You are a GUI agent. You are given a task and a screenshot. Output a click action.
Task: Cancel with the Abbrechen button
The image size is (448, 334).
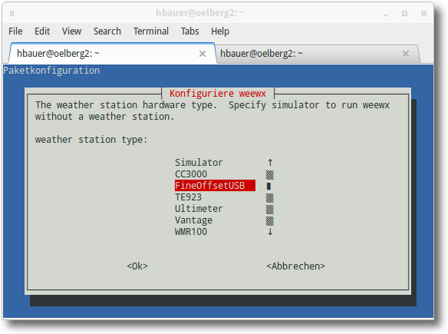(295, 266)
